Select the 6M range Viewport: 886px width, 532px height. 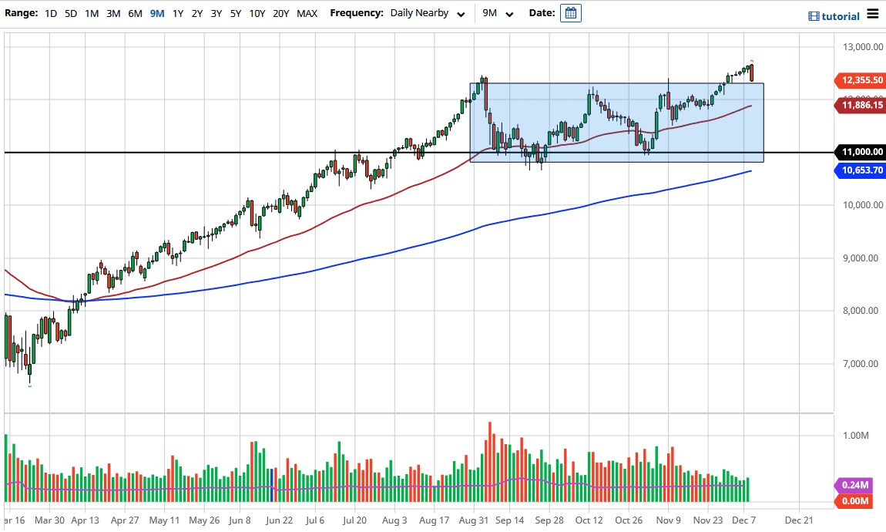[x=135, y=13]
